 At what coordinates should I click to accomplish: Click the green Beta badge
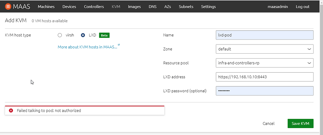[104, 35]
